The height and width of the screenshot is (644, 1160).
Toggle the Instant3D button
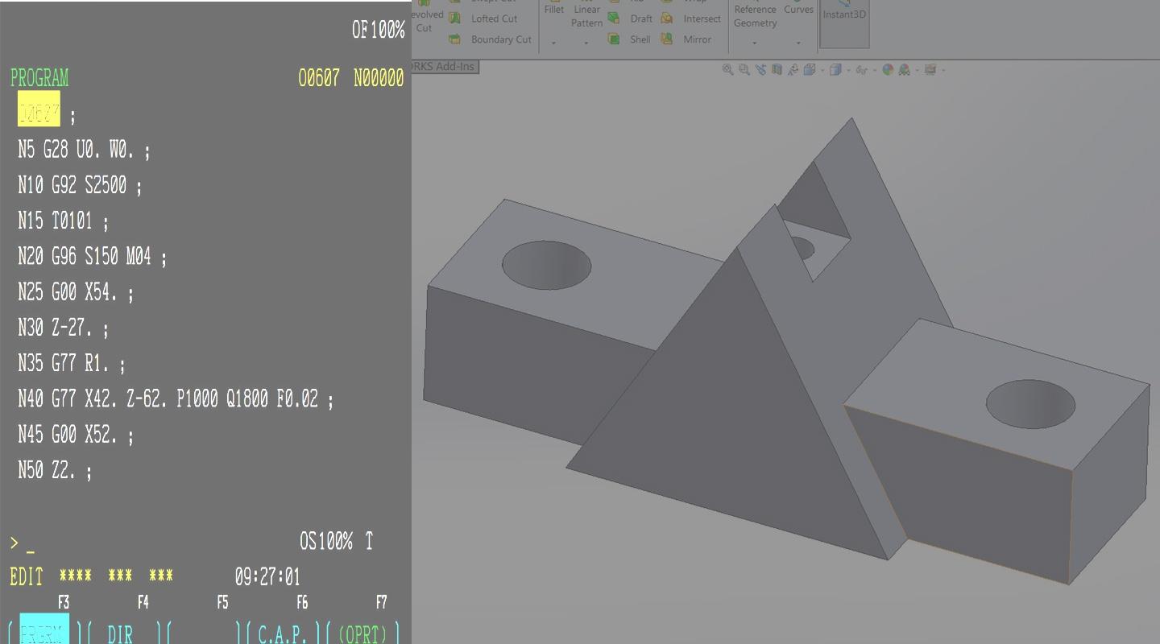(844, 14)
